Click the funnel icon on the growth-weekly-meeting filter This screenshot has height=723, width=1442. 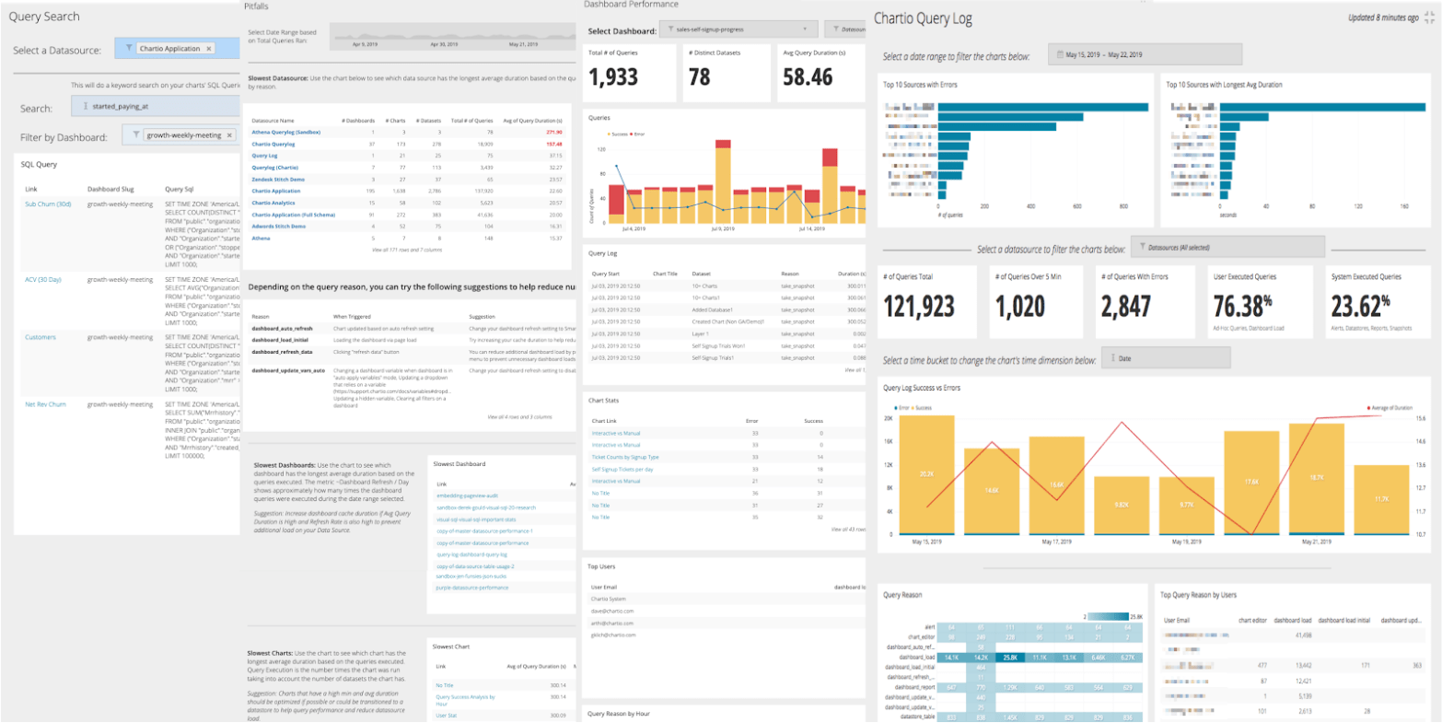tap(136, 135)
